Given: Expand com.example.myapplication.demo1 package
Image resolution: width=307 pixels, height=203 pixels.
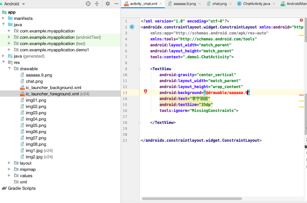Looking at the screenshot, I should pyautogui.click(x=9, y=50).
